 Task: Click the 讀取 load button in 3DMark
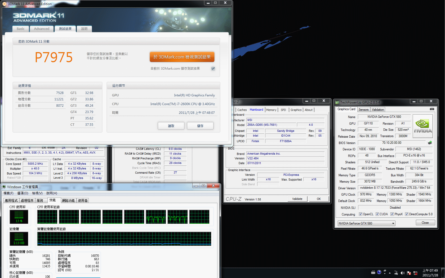click(171, 126)
